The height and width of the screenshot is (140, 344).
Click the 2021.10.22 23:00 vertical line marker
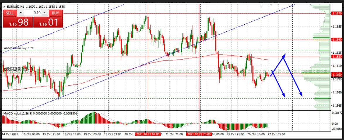pyautogui.click(x=200, y=134)
